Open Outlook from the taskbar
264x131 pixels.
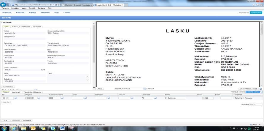33,129
